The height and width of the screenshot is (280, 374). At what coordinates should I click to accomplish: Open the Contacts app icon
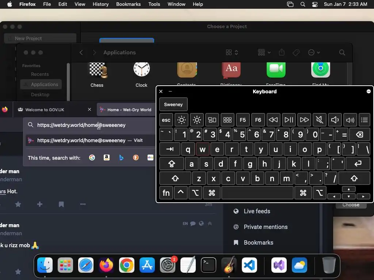click(x=187, y=70)
